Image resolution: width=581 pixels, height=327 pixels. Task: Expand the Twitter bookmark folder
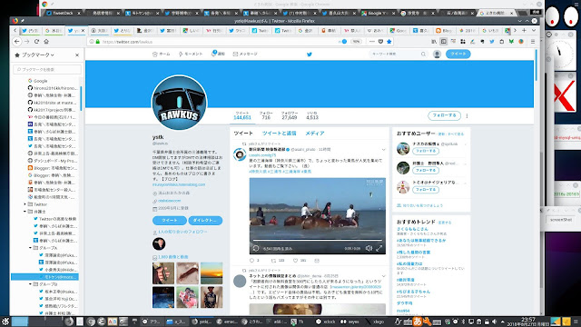(x=25, y=204)
